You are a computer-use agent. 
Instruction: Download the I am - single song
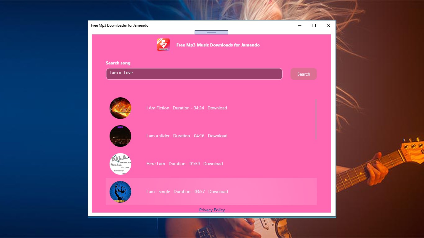pos(218,192)
